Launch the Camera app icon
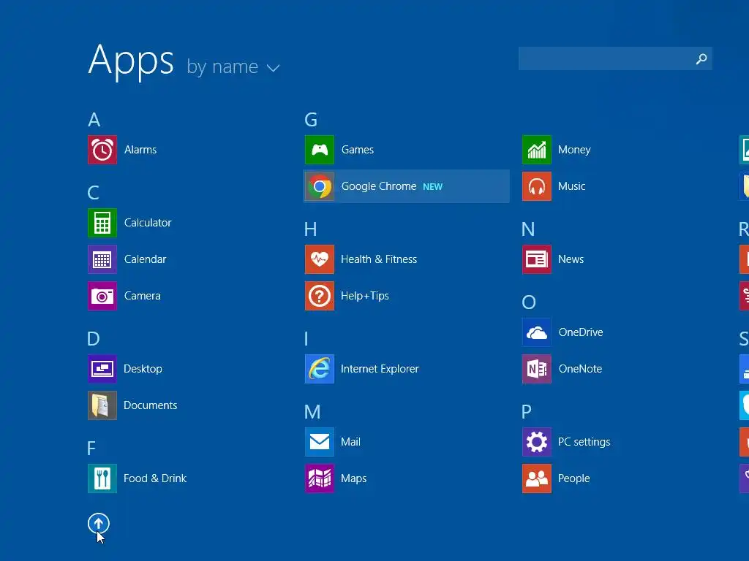Image resolution: width=749 pixels, height=561 pixels. tap(102, 296)
